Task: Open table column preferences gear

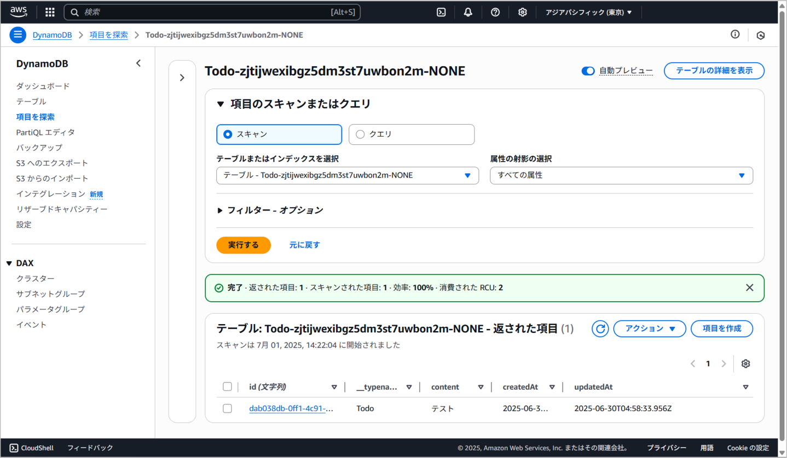Action: click(x=745, y=363)
